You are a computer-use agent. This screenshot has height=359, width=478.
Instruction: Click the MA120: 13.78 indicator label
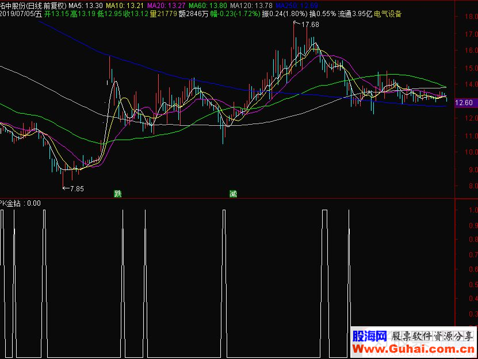251,6
